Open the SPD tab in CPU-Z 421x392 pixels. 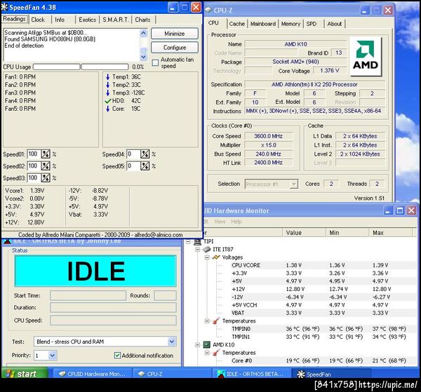[x=311, y=24]
